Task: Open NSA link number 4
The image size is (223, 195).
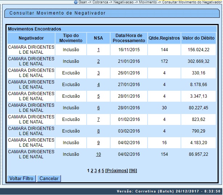Action: click(x=98, y=85)
